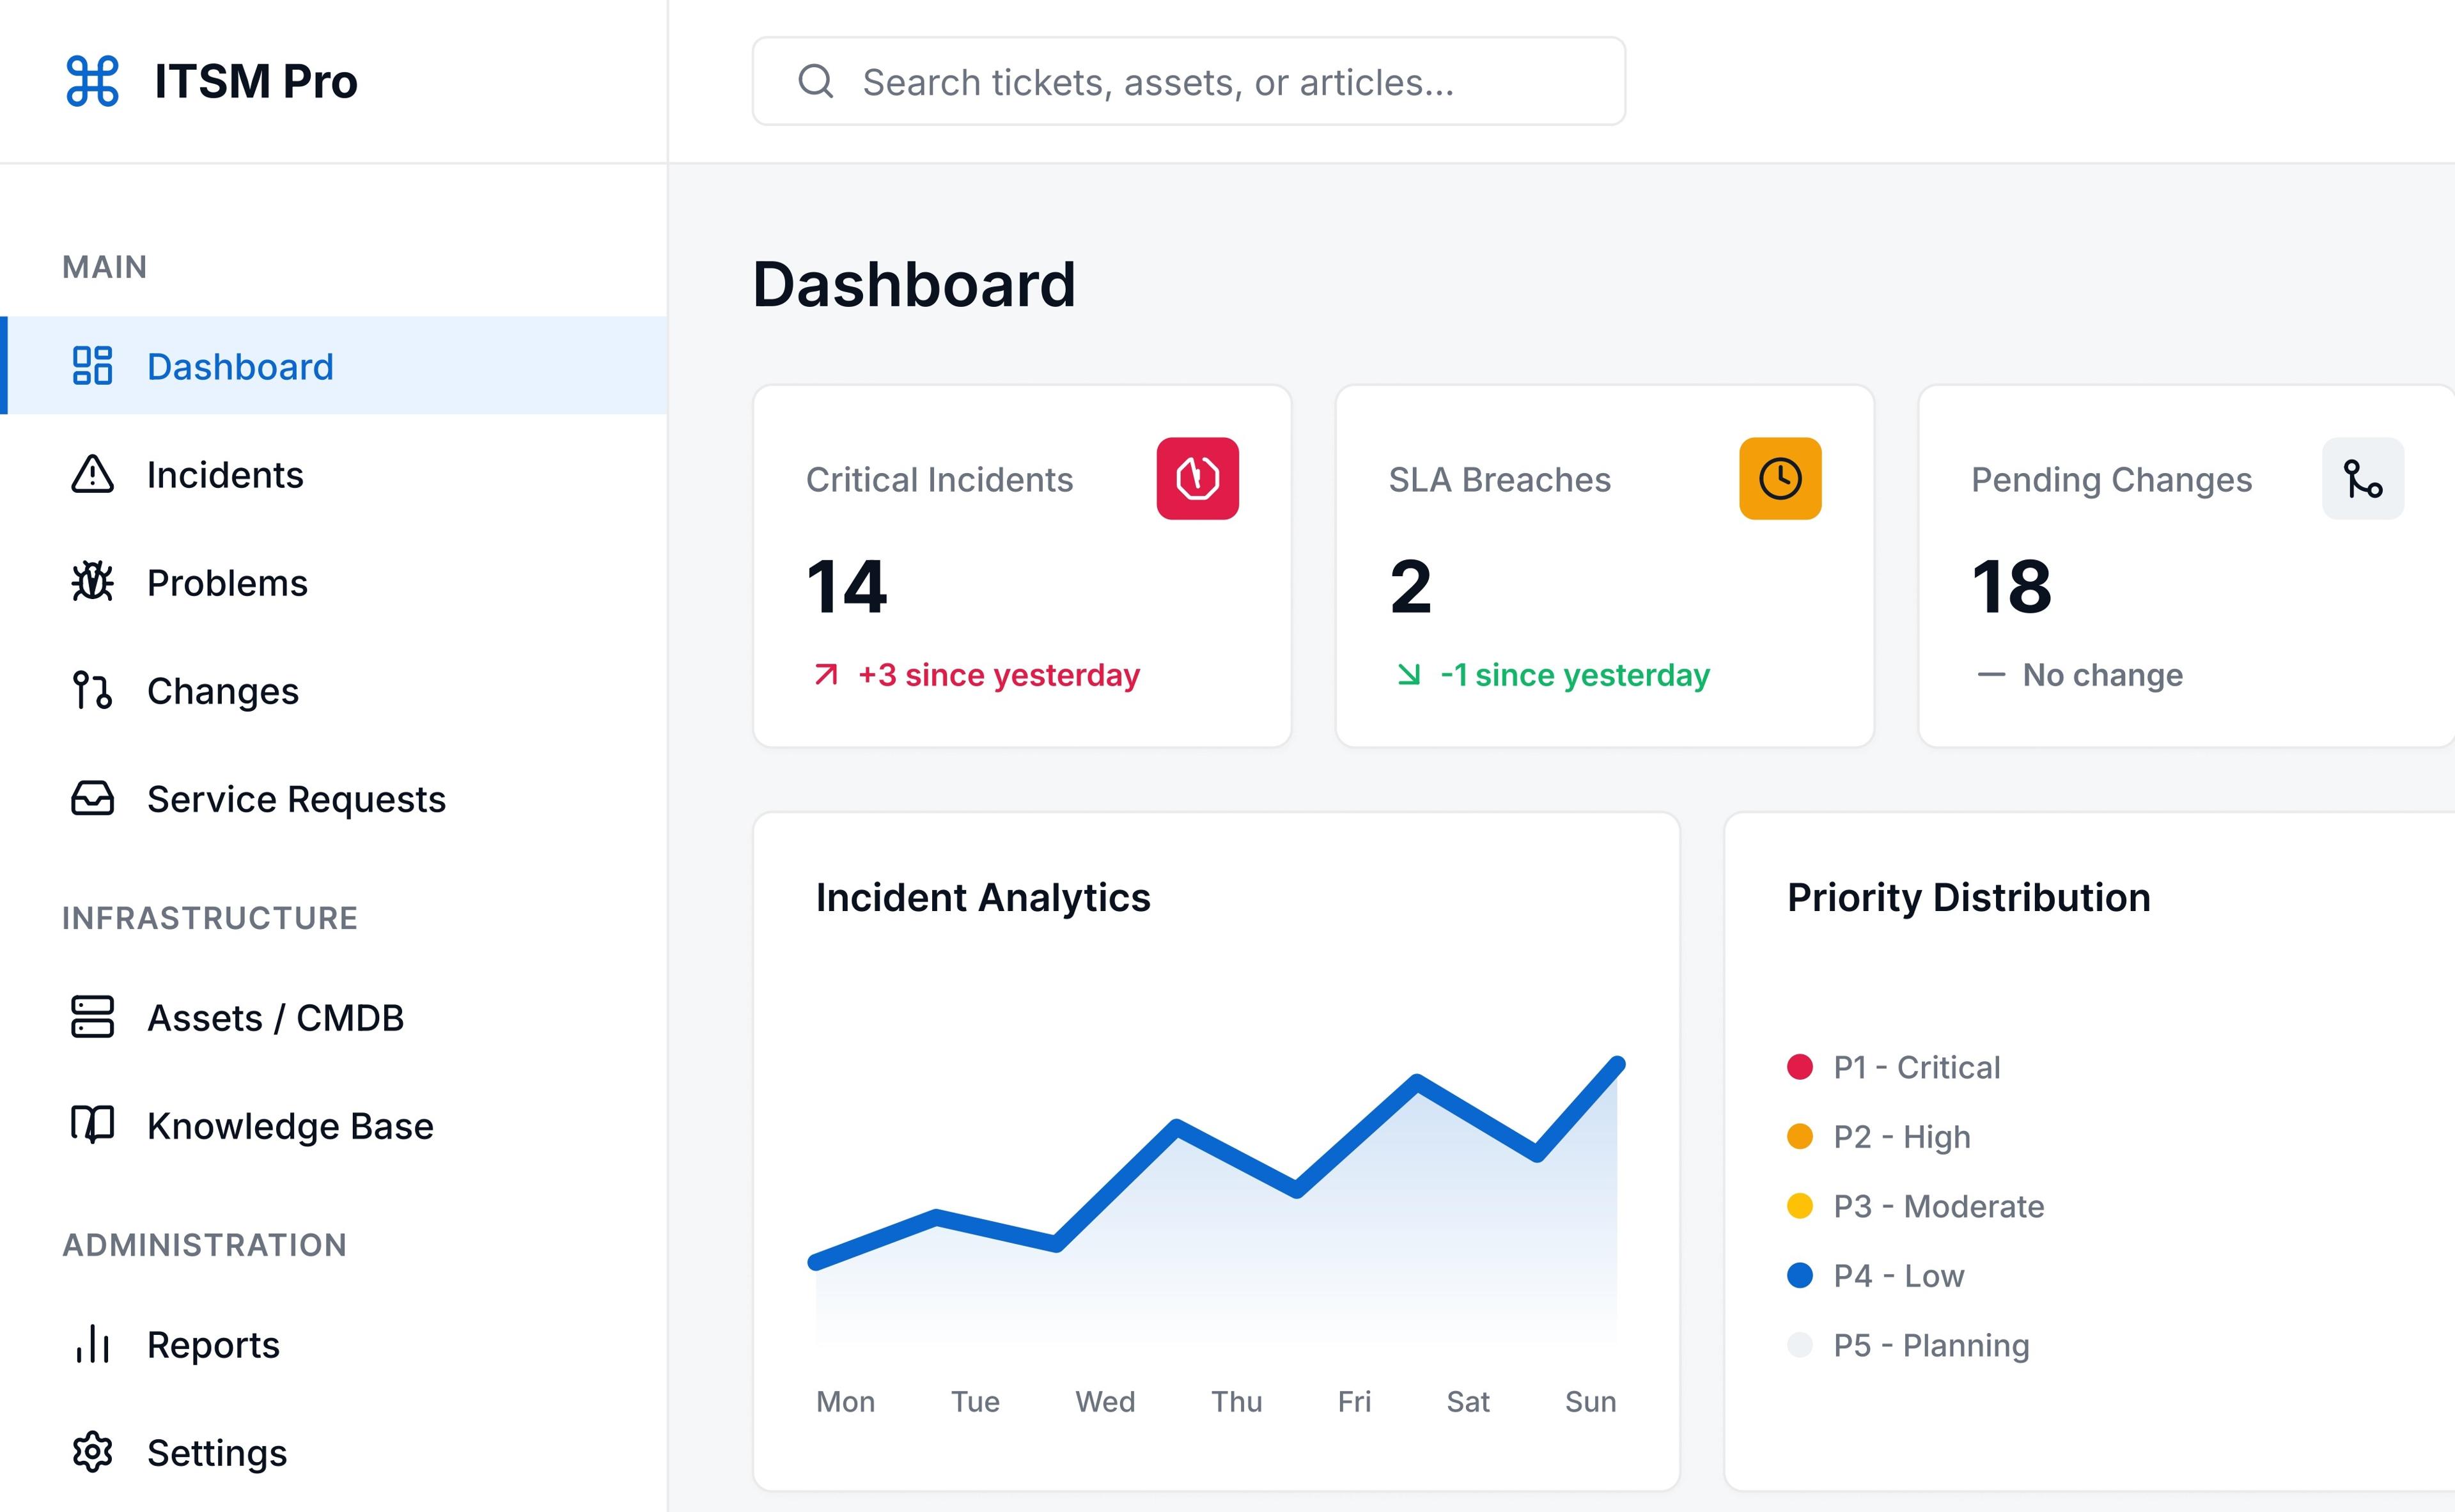Click the "-1 since yesterday" trend text
2455x1512 pixels.
tap(1574, 675)
